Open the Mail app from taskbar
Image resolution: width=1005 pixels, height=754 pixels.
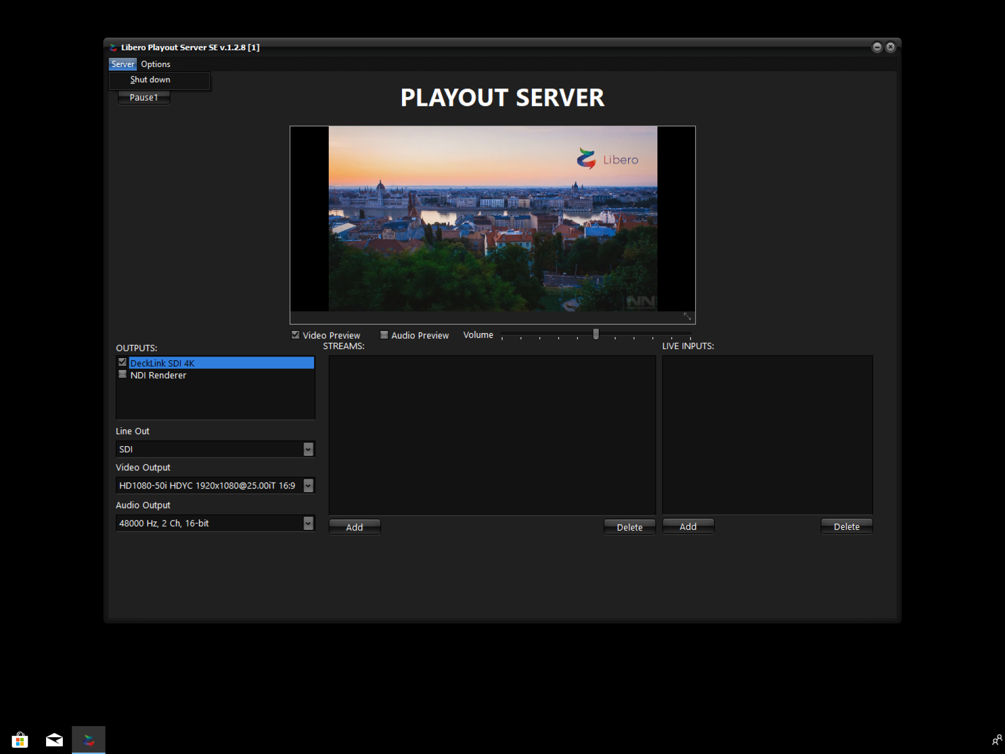point(54,740)
